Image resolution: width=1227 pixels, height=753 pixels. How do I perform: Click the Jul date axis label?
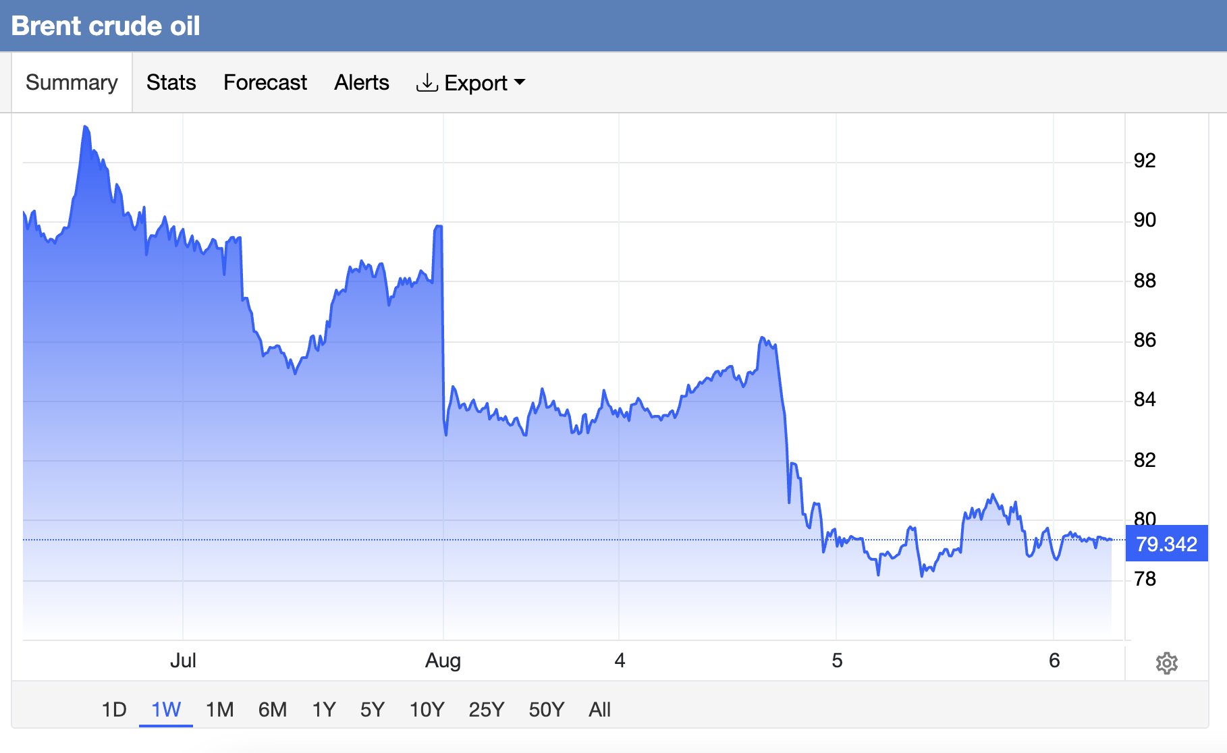pyautogui.click(x=183, y=660)
